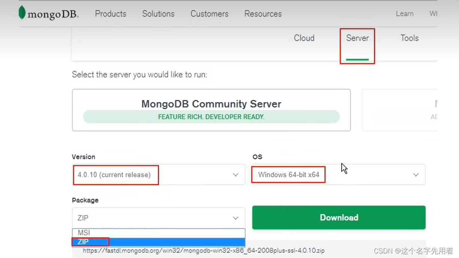
Task: Go to the Learn link
Action: pos(405,14)
